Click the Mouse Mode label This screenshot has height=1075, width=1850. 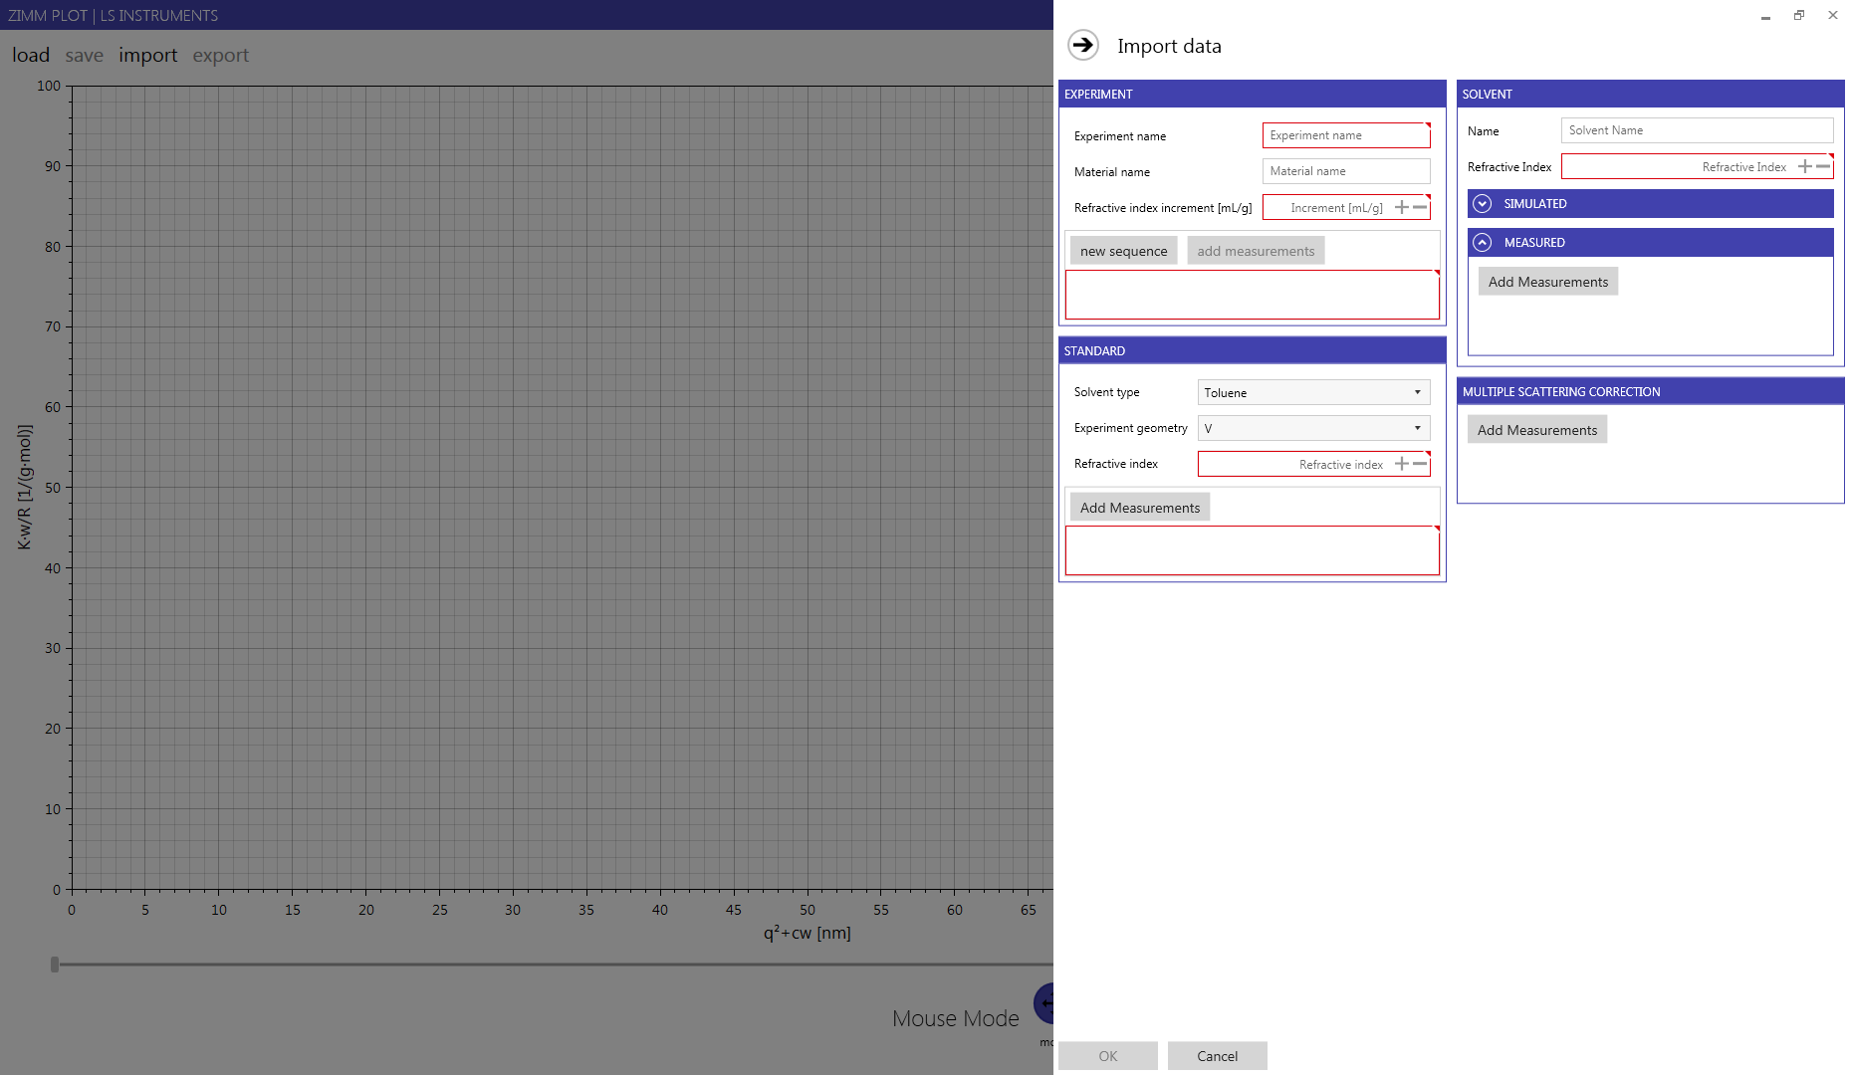[x=956, y=1018]
